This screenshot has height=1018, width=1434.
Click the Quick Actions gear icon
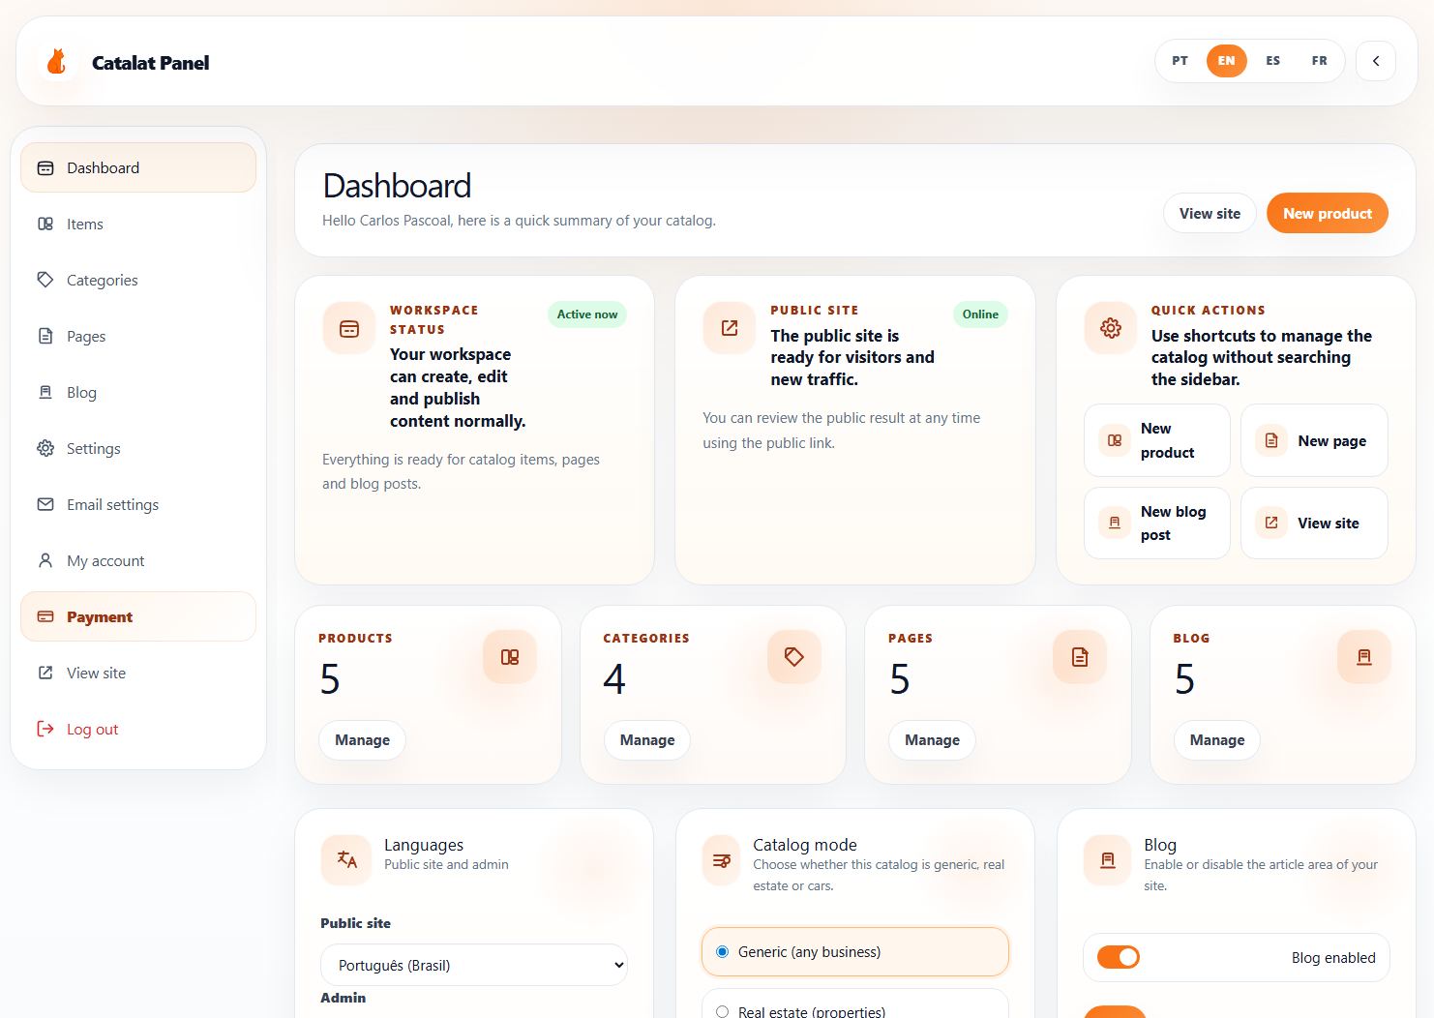point(1111,328)
